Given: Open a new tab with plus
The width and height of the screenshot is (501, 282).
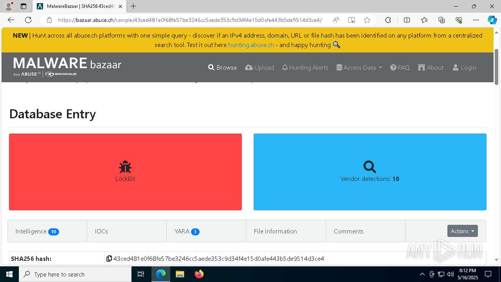Looking at the screenshot, I should (x=133, y=6).
